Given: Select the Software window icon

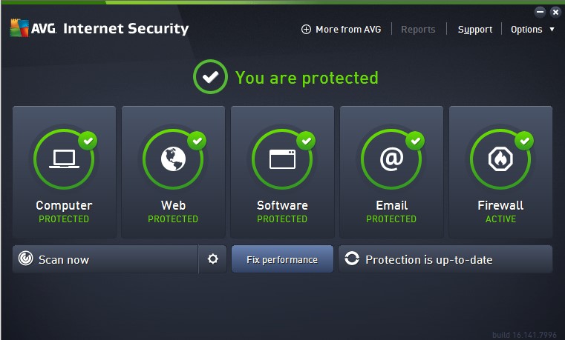Looking at the screenshot, I should click(x=282, y=159).
